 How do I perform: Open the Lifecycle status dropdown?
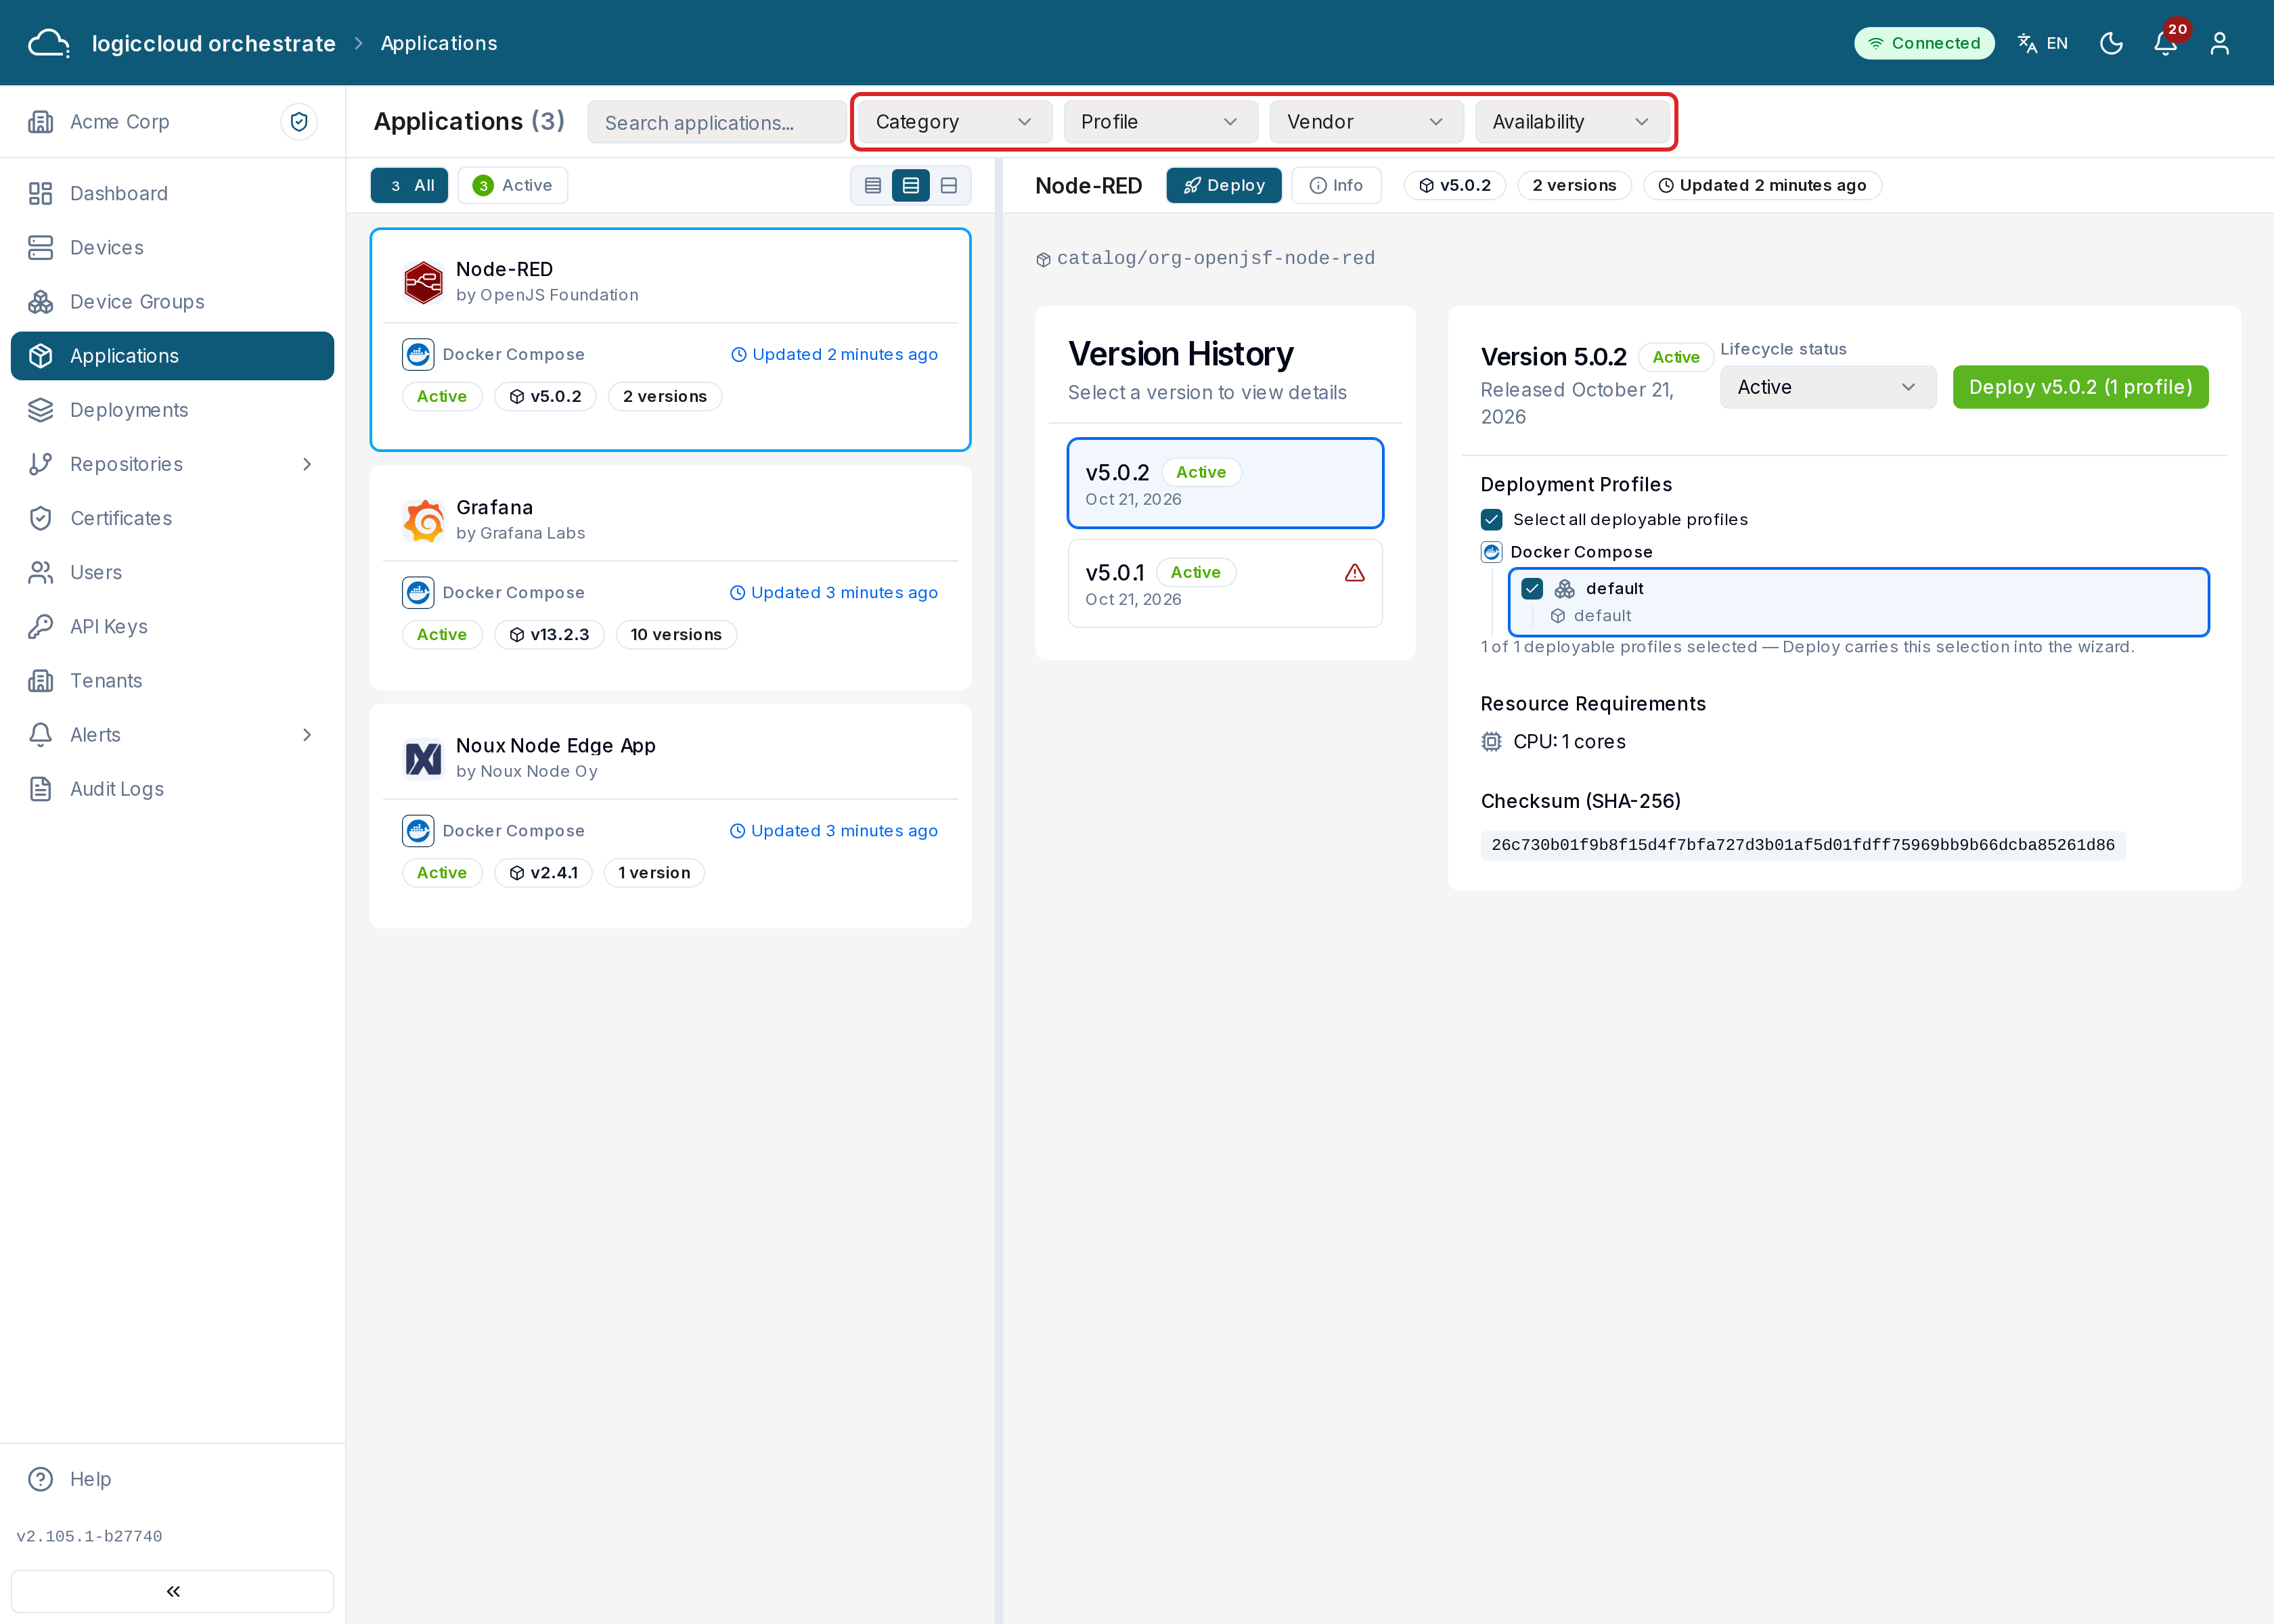1827,387
